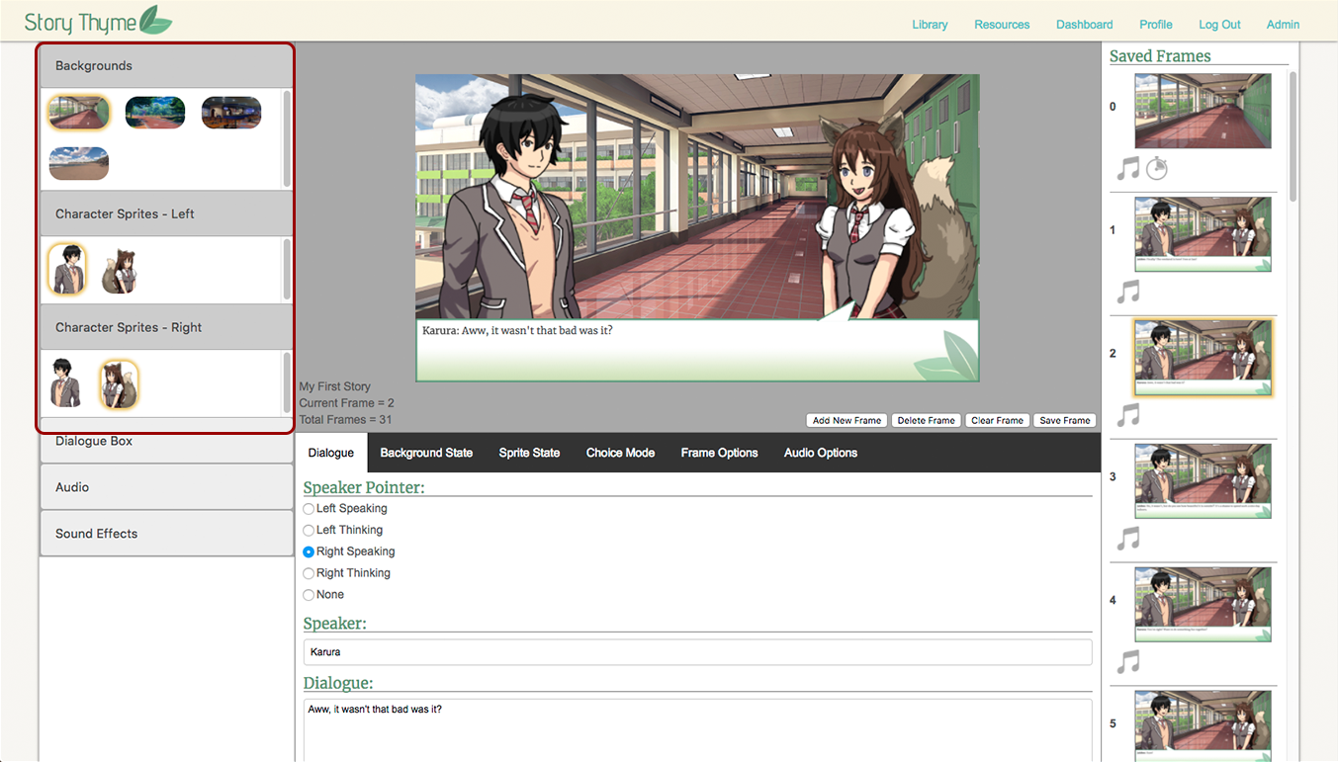Click Delete Frame button
This screenshot has width=1338, height=762.
click(927, 420)
